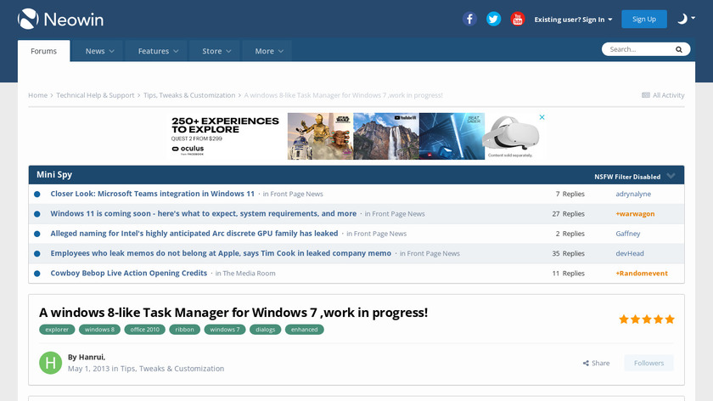Screen dimensions: 713x401
Task: Click unread dot for Tim Cook memo topic
Action: click(x=37, y=254)
